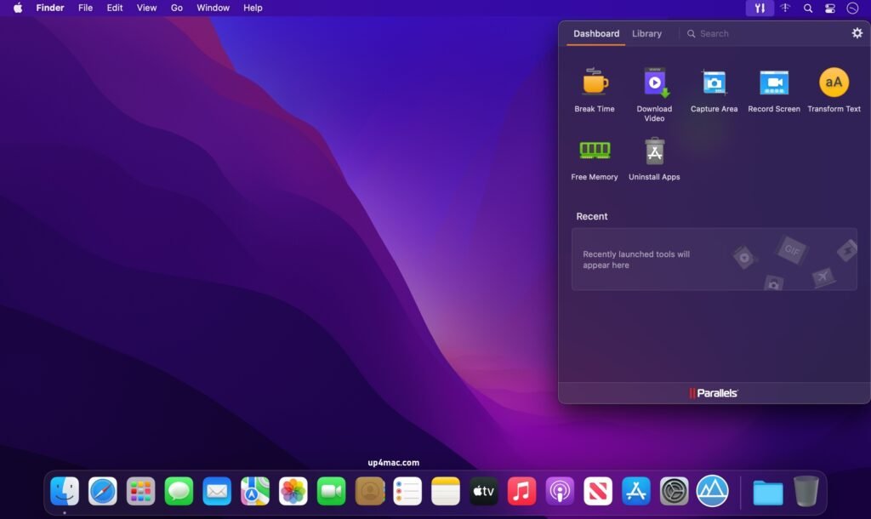Select the Capture Area tool
This screenshot has width=871, height=519.
click(x=714, y=83)
